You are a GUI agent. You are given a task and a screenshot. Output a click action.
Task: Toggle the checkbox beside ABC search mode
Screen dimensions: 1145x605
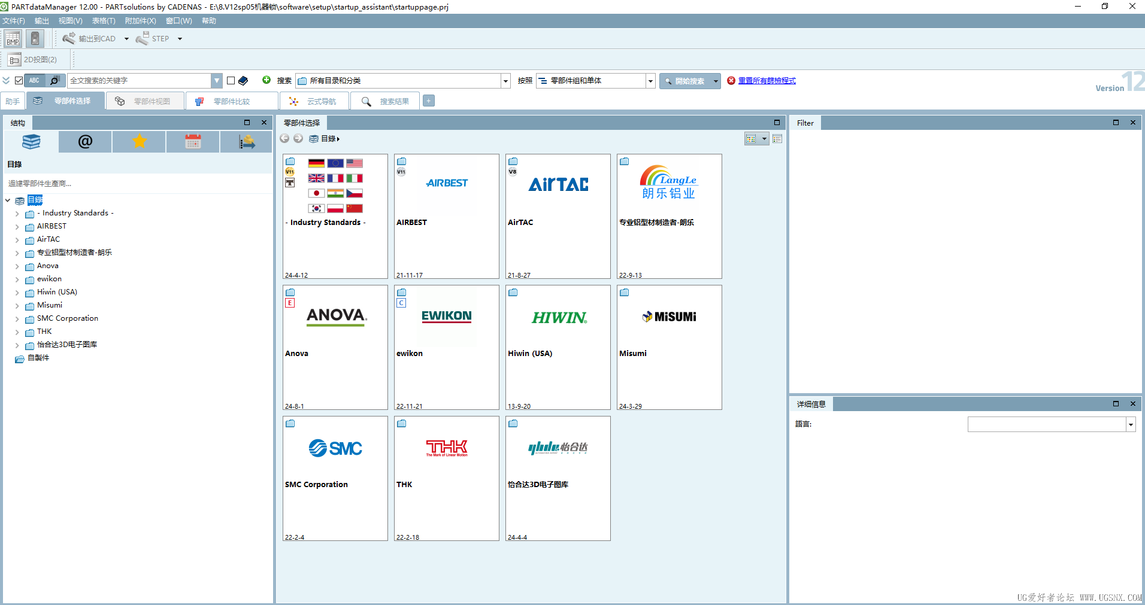click(x=19, y=80)
